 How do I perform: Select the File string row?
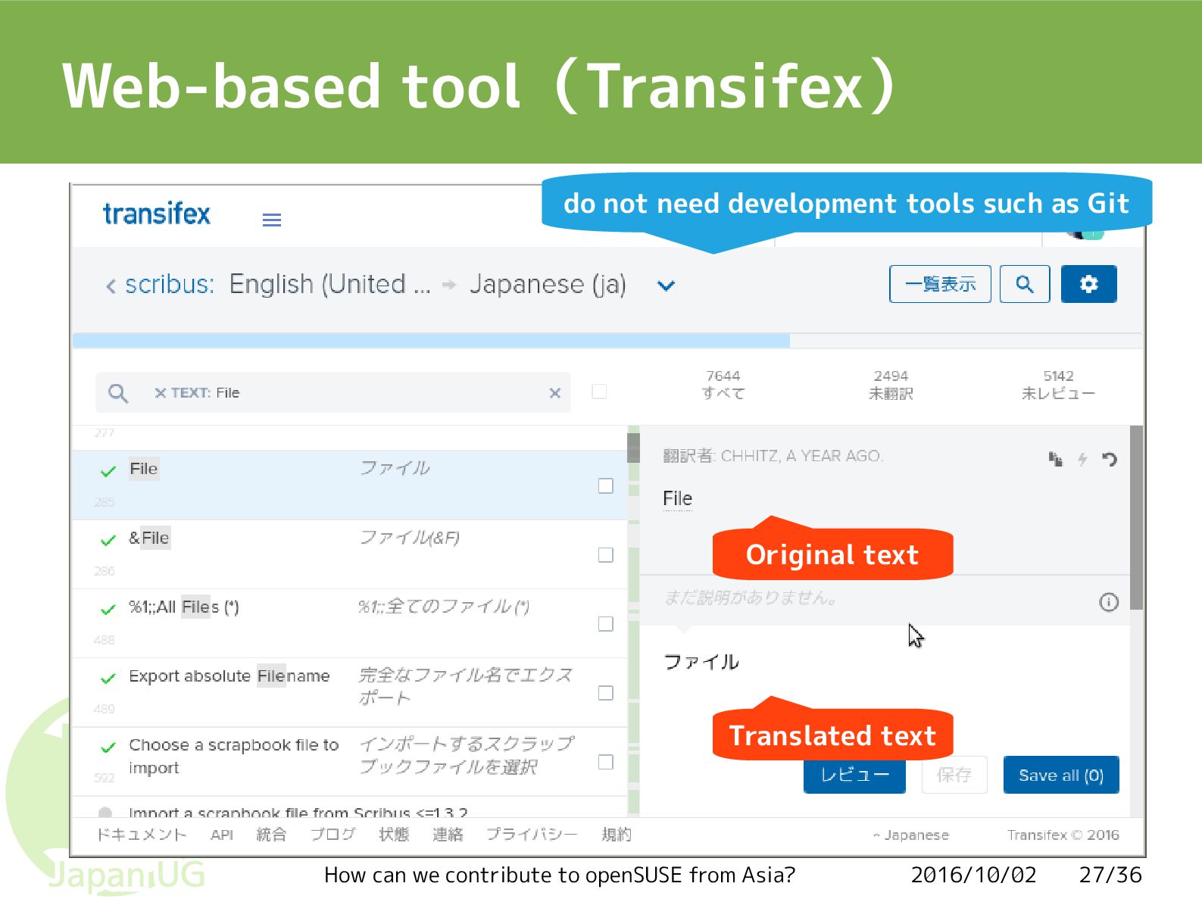click(350, 485)
